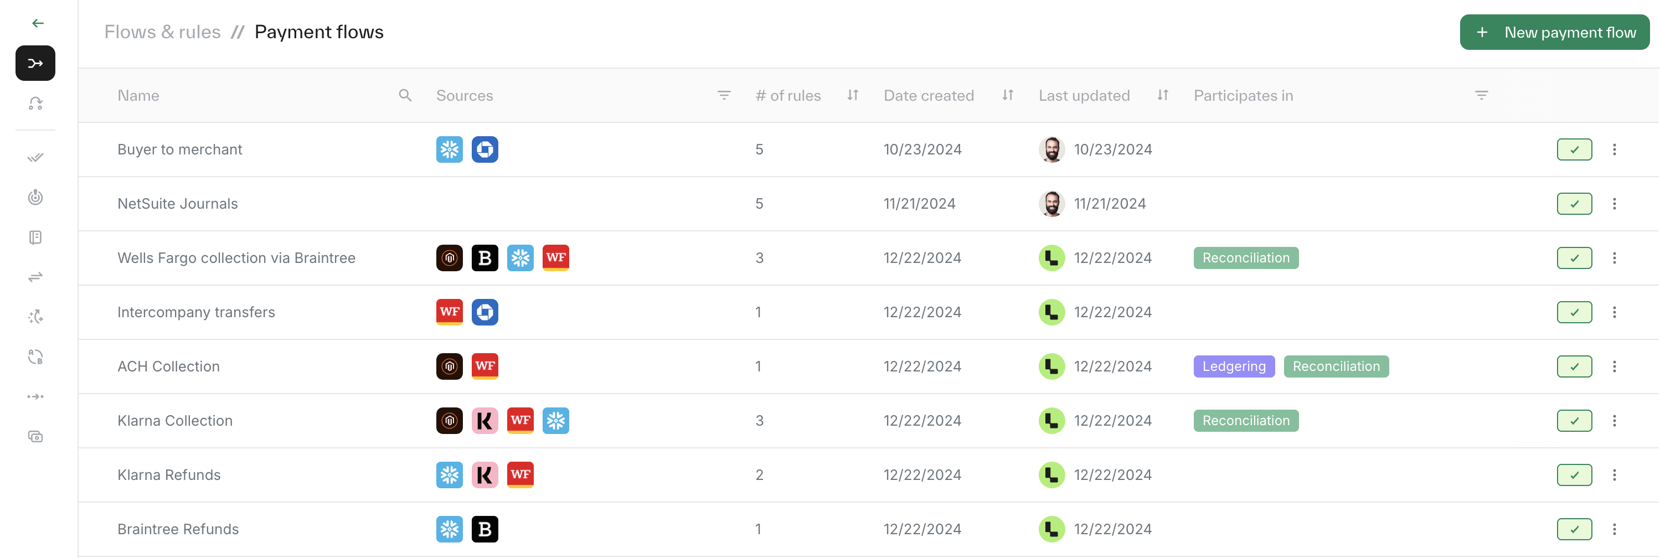Click the search icon in the Name column
The image size is (1660, 558).
(405, 95)
